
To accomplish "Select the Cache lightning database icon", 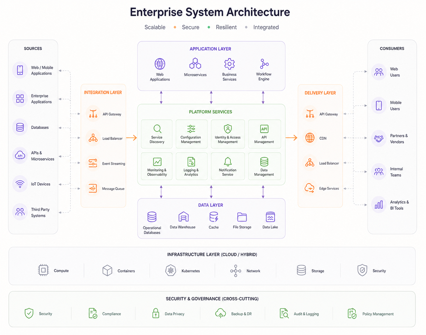I will (x=214, y=217).
